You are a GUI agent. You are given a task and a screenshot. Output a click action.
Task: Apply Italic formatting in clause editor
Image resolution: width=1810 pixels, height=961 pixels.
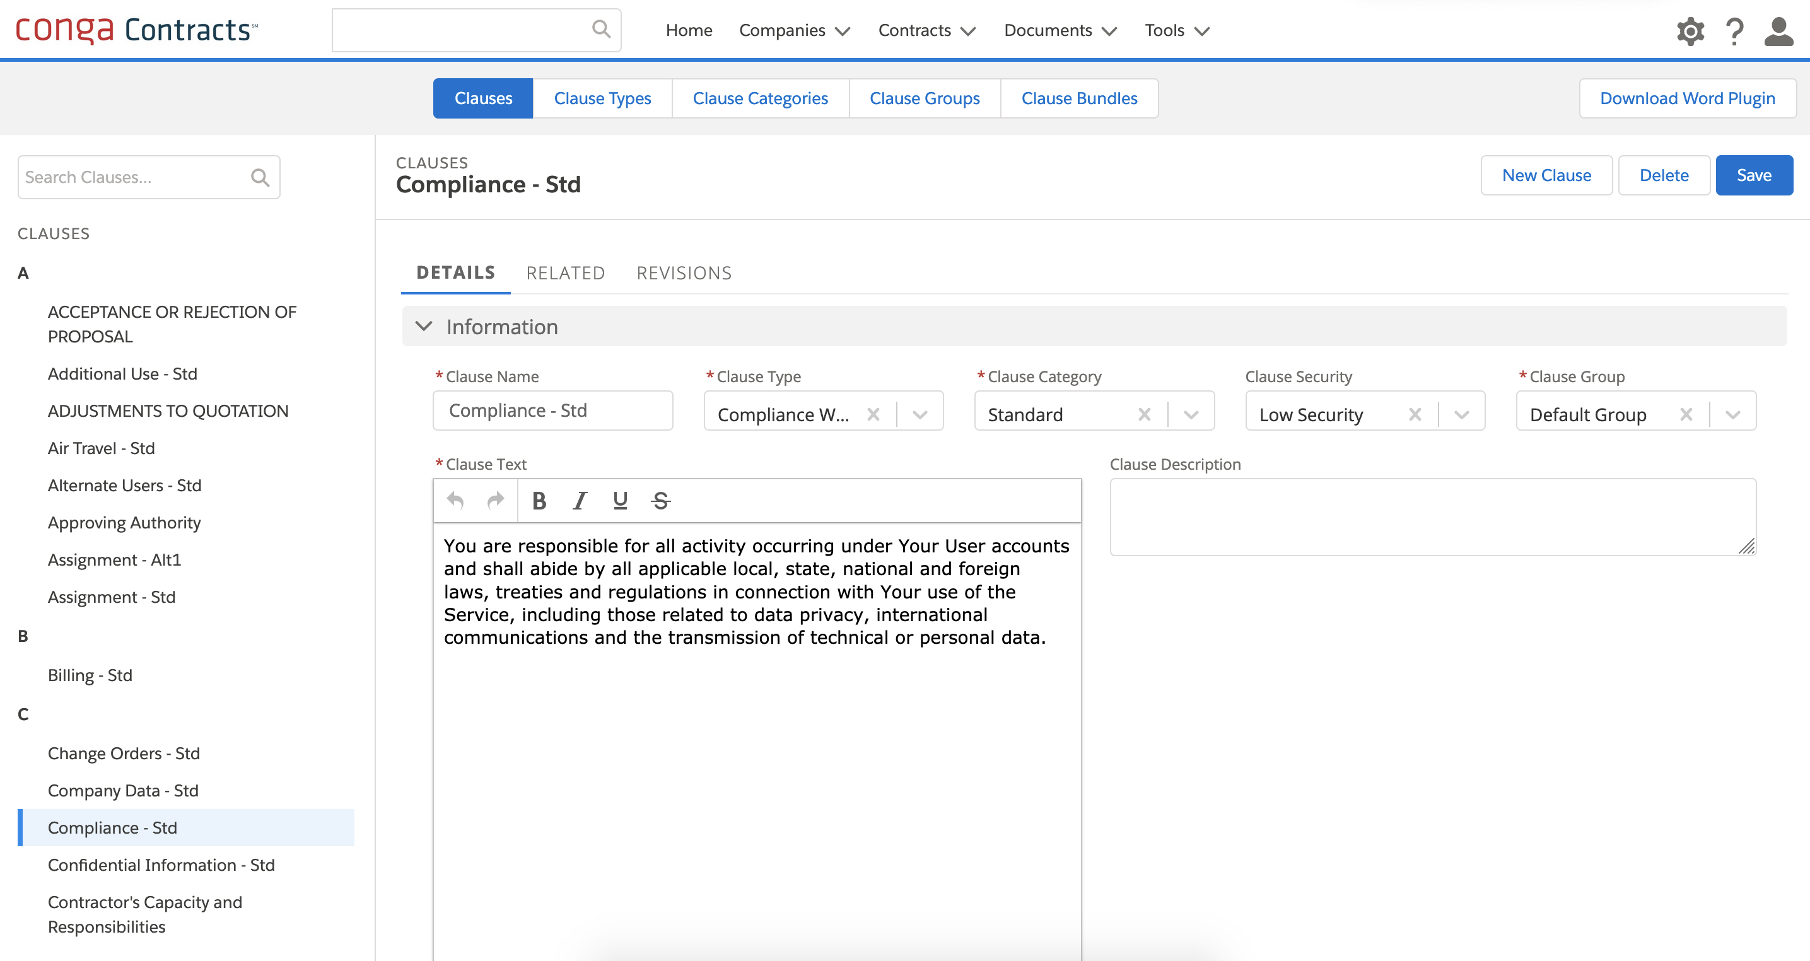click(580, 501)
